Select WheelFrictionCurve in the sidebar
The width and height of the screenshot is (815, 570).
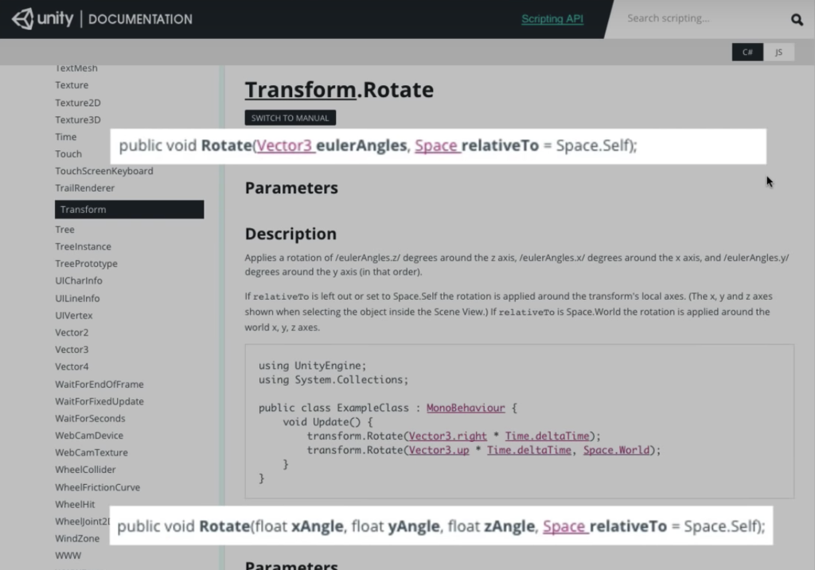click(98, 487)
